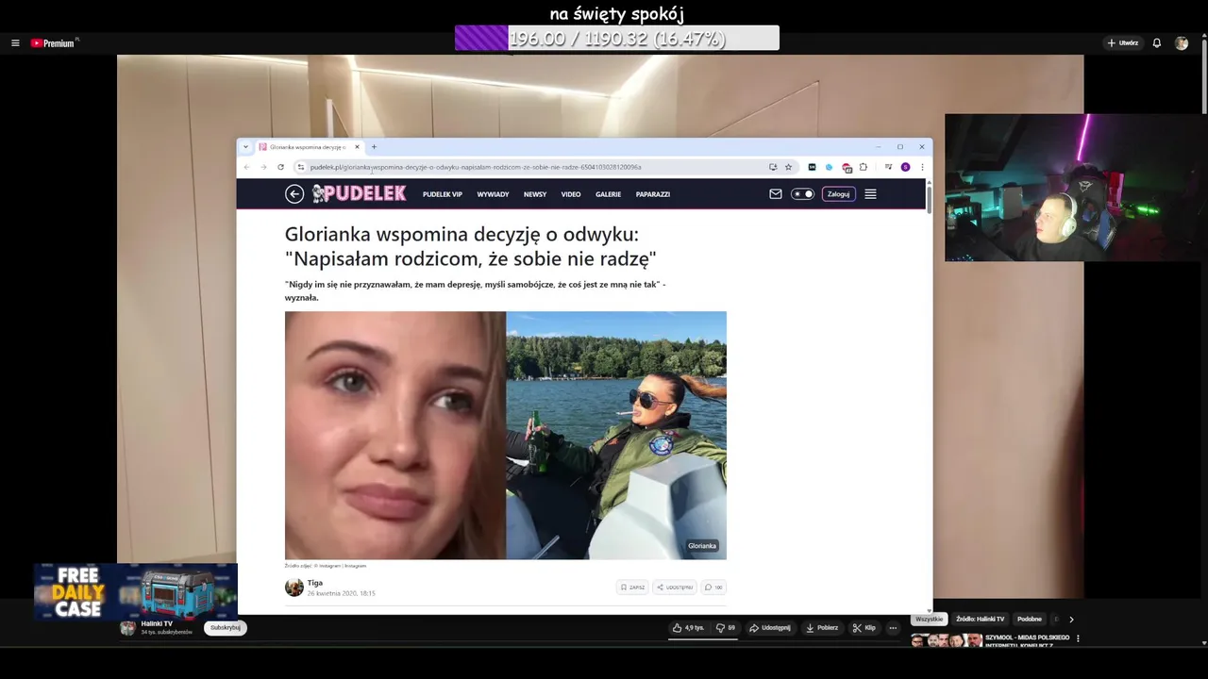Image resolution: width=1208 pixels, height=679 pixels.
Task: Click the FREE DAILY CASE ad overlay
Action: [135, 591]
